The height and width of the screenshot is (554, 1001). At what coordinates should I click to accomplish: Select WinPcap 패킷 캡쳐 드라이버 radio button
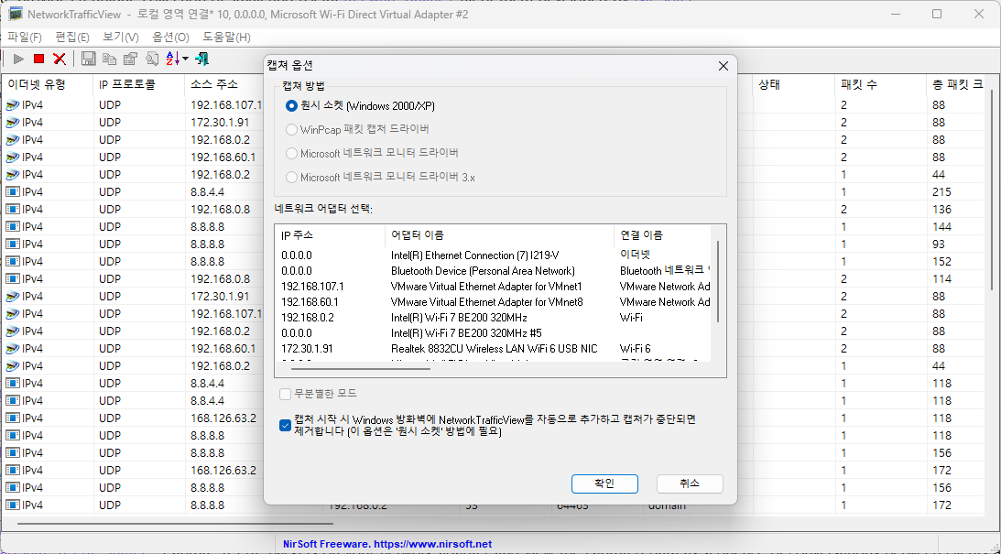click(x=292, y=129)
